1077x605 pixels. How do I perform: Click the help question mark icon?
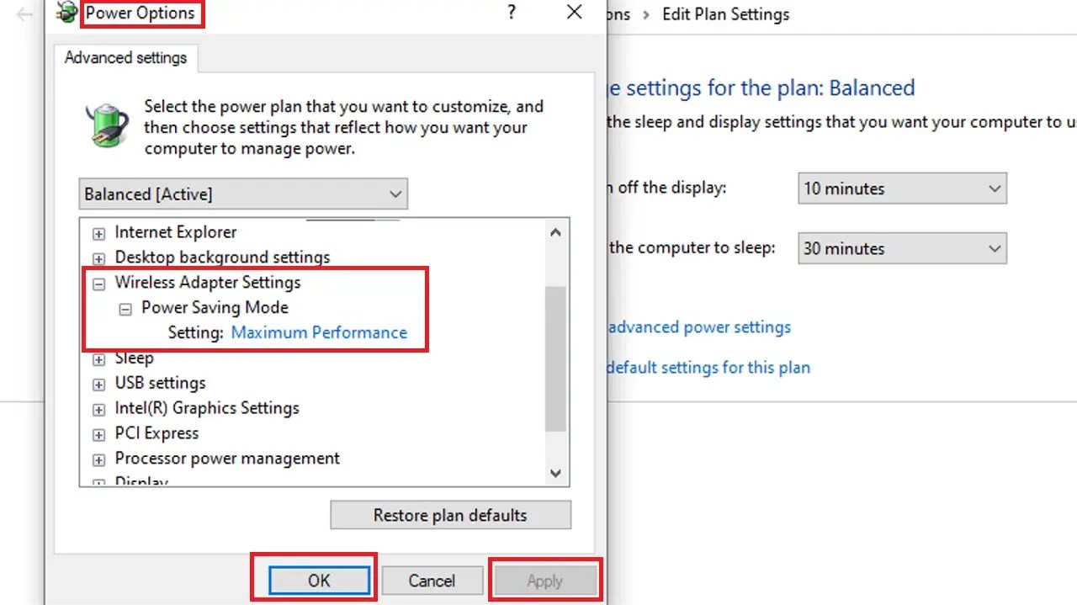[511, 13]
